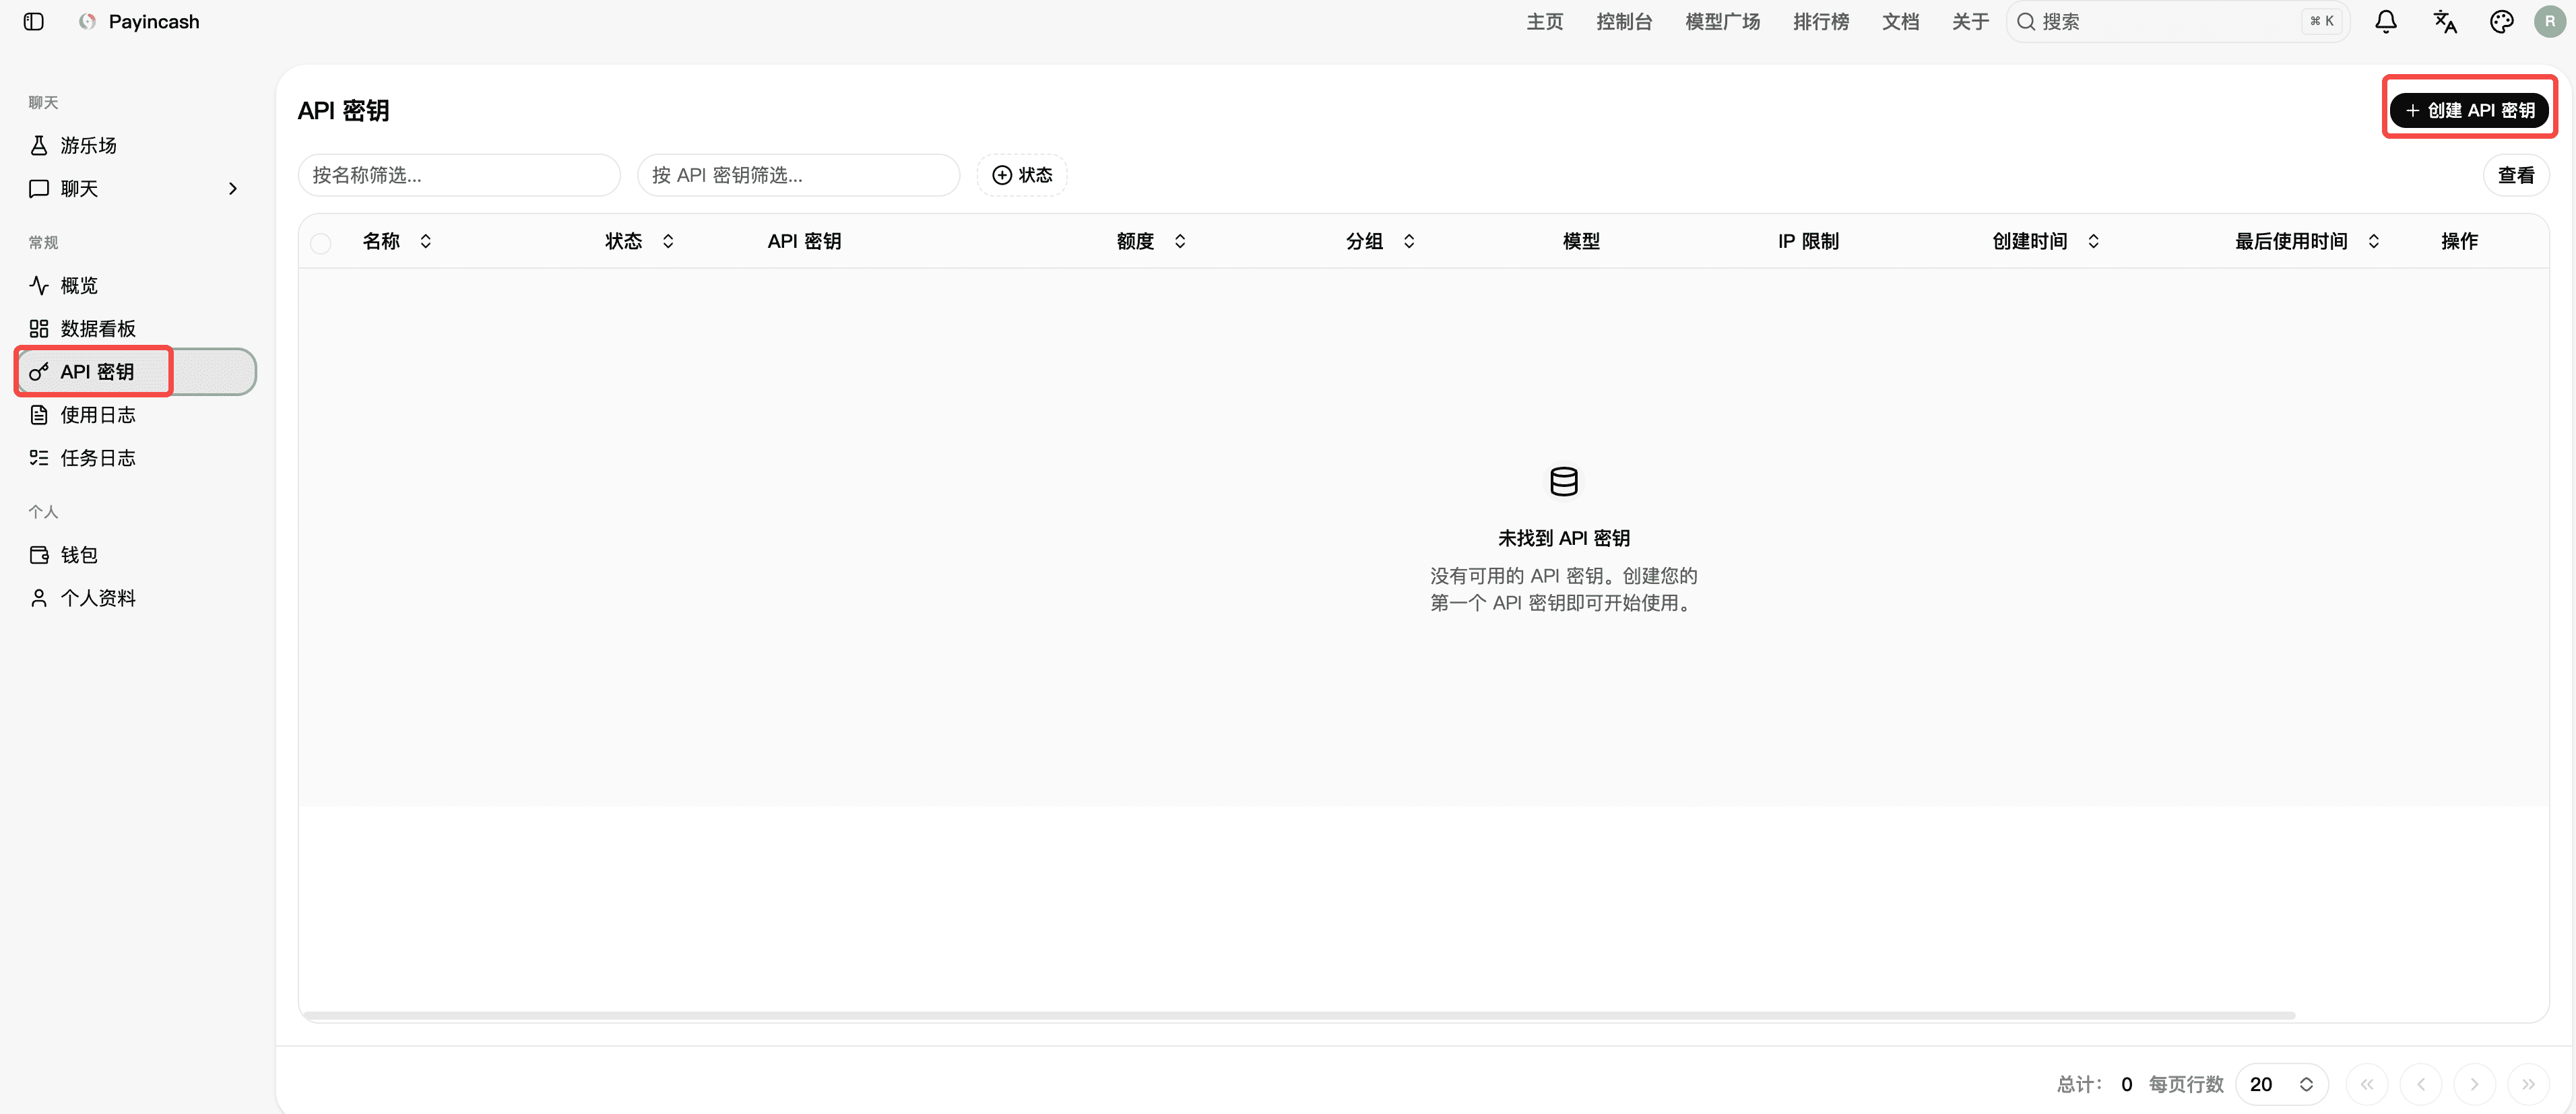Screen dimensions: 2576x1114
Task: Click the 查看 button
Action: click(2516, 175)
